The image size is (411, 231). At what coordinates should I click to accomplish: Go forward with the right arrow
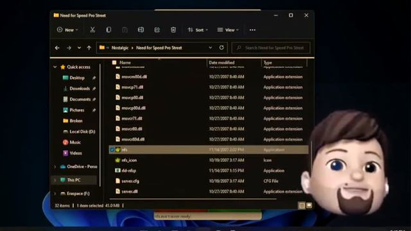[69, 48]
